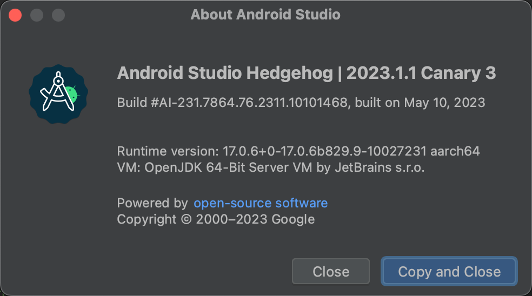This screenshot has width=532, height=296.
Task: Click Copy and Close button
Action: coord(449,271)
